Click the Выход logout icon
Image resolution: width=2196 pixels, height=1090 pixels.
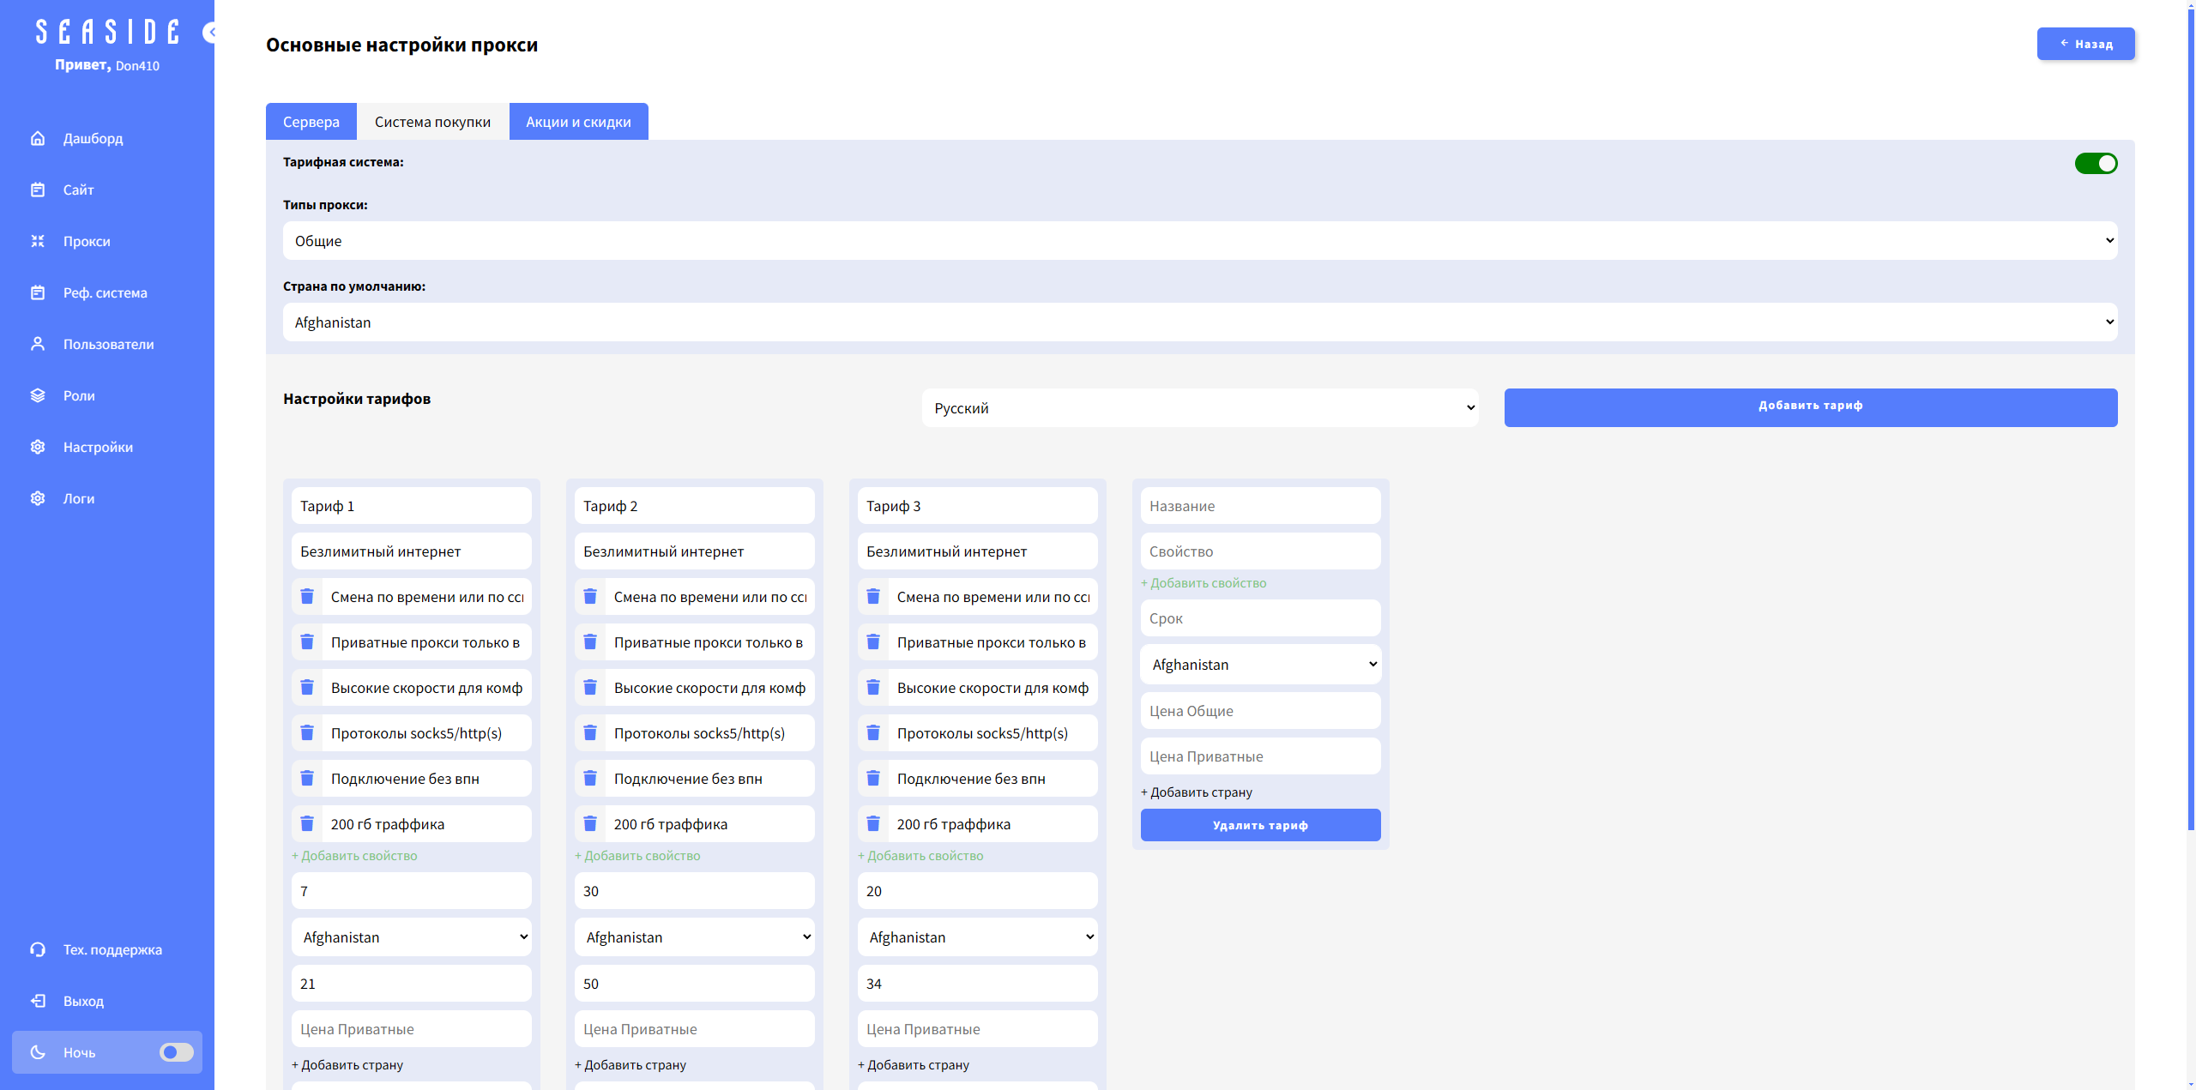tap(38, 1001)
